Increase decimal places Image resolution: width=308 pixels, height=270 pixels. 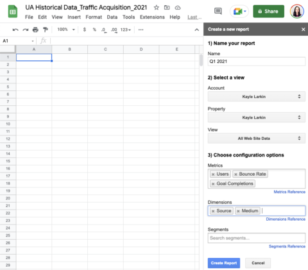(x=114, y=30)
